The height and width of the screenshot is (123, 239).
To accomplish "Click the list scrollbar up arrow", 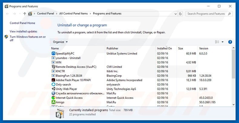I will tap(234, 48).
